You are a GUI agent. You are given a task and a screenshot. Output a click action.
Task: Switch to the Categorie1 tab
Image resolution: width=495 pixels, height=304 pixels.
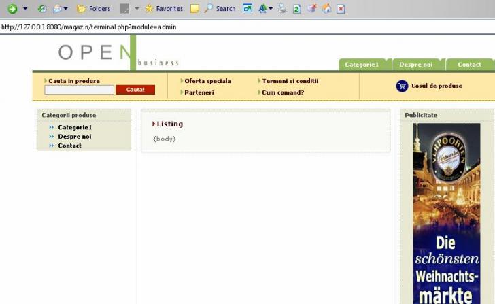point(362,65)
